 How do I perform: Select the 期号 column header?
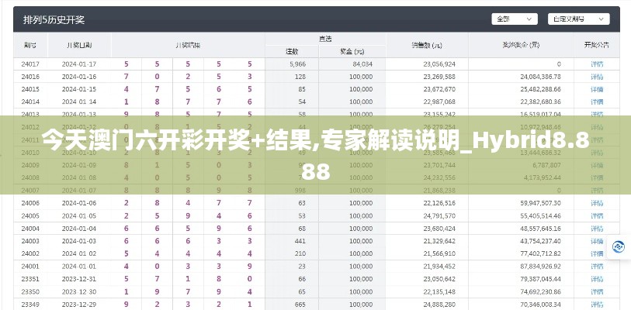[x=31, y=45]
